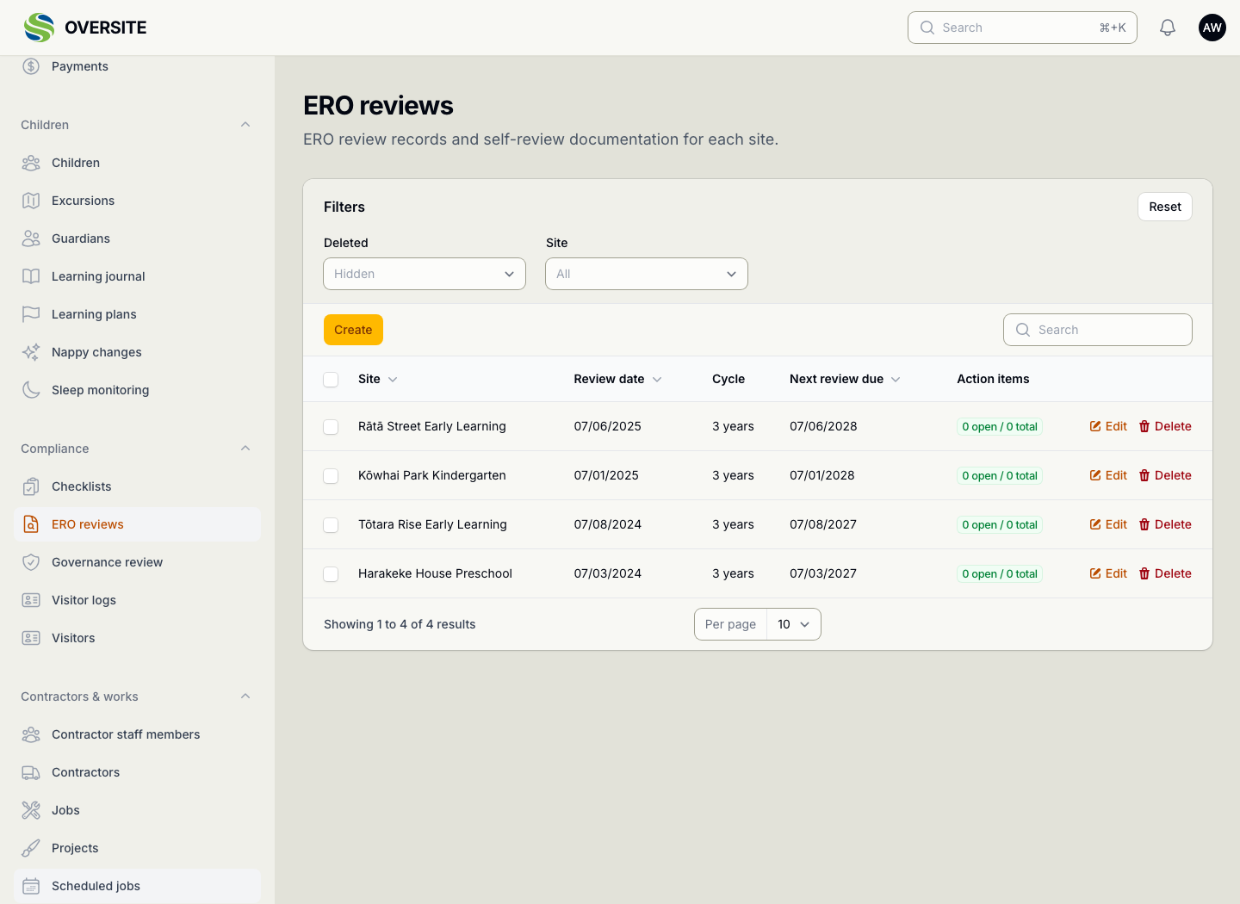This screenshot has height=904, width=1240.
Task: Sort table by Review date column
Action: click(x=617, y=379)
